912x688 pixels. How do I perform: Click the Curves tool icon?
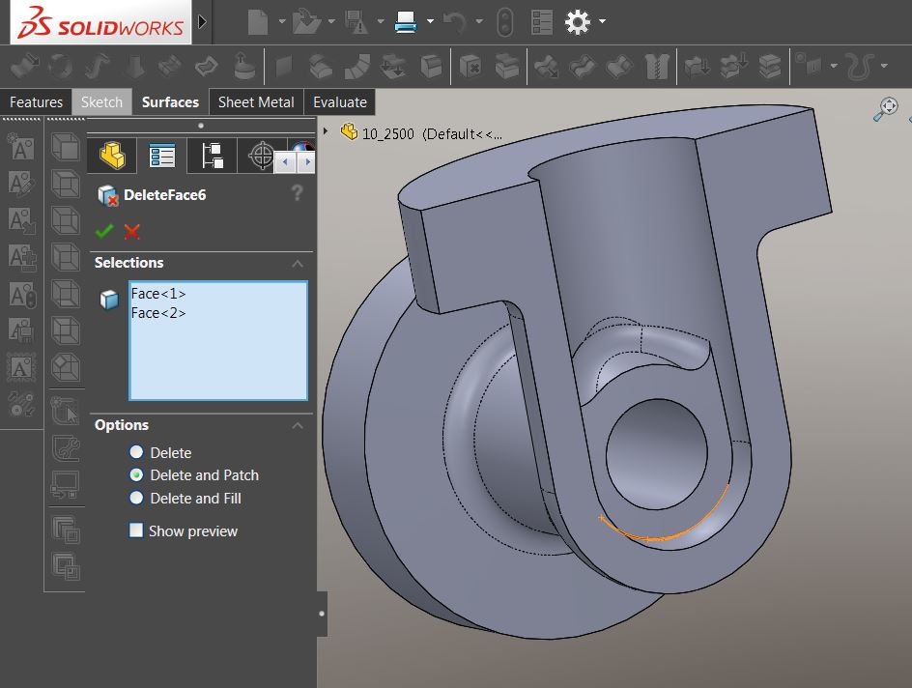coord(860,66)
